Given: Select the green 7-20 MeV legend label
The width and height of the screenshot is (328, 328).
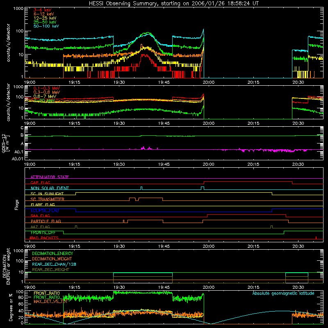Looking at the screenshot, I should tap(44, 100).
